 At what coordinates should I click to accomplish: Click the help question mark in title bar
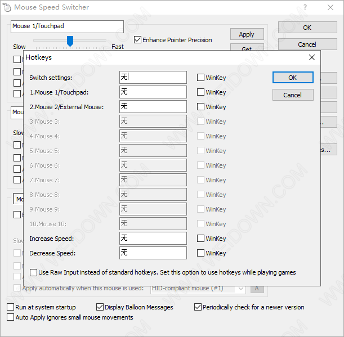click(x=305, y=7)
